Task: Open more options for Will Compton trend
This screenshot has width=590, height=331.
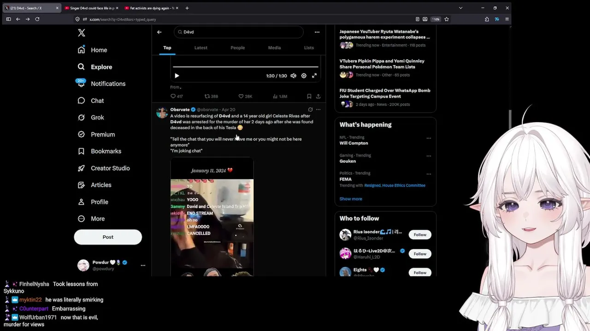Action: click(x=429, y=138)
